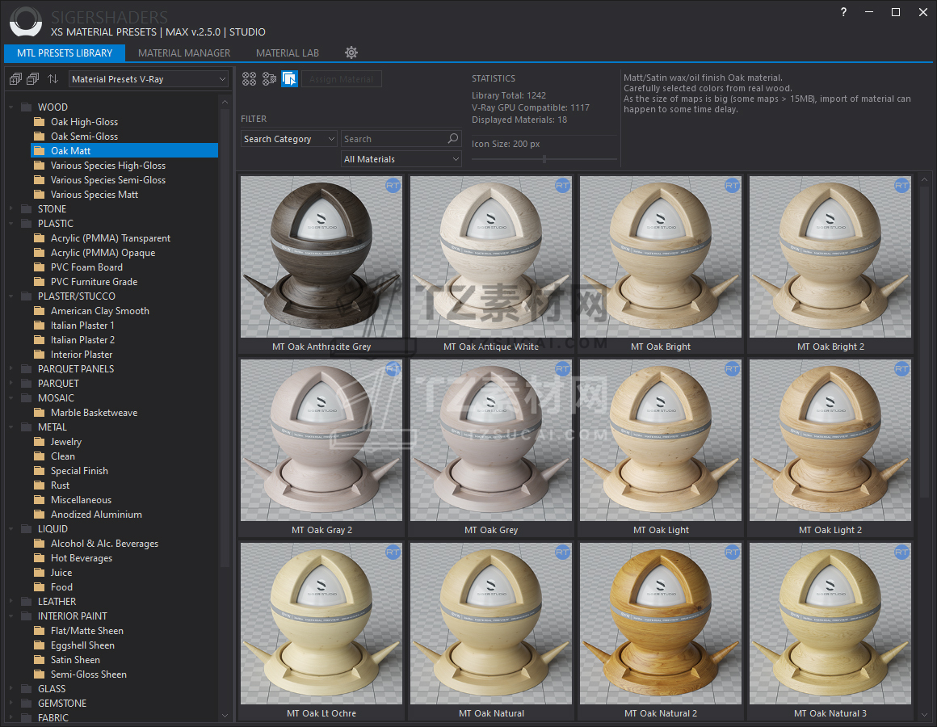Image resolution: width=937 pixels, height=727 pixels.
Task: Click the collapse all categories icon
Action: point(33,79)
